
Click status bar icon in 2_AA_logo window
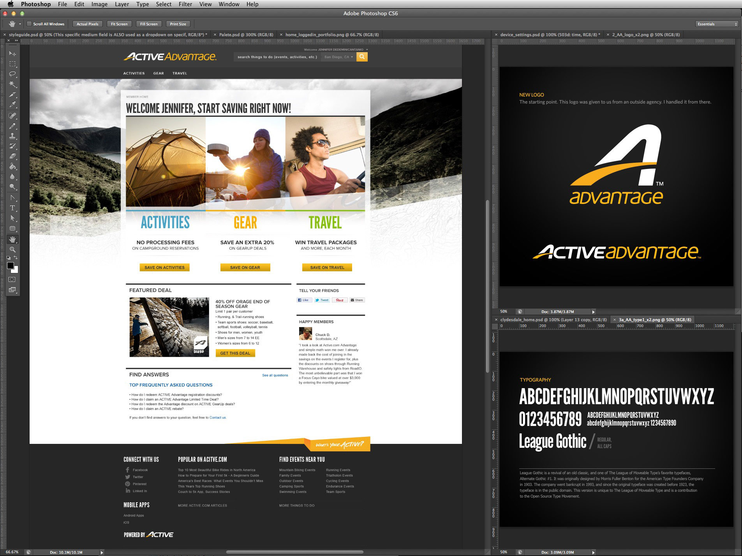coord(520,311)
